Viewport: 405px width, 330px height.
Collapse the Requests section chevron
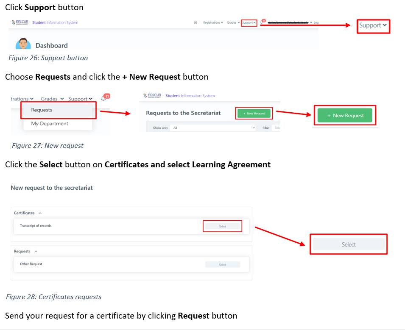pos(36,252)
